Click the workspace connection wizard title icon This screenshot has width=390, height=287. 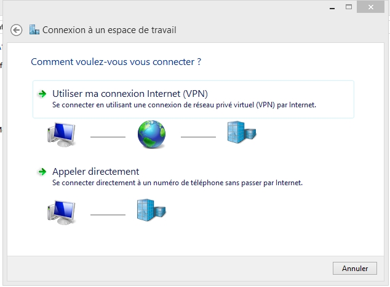[34, 30]
